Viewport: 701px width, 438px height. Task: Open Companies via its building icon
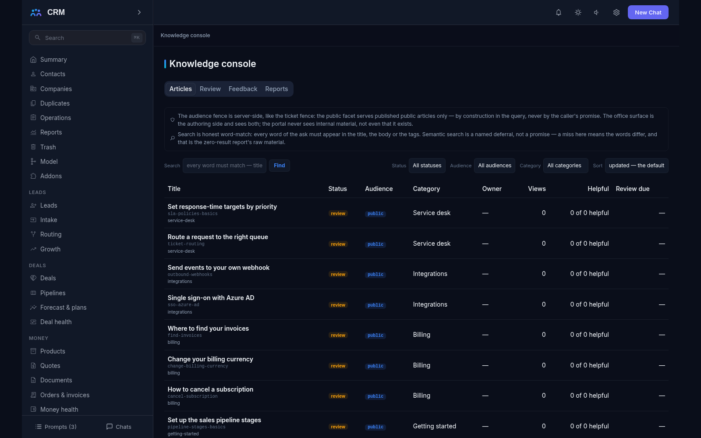33,88
